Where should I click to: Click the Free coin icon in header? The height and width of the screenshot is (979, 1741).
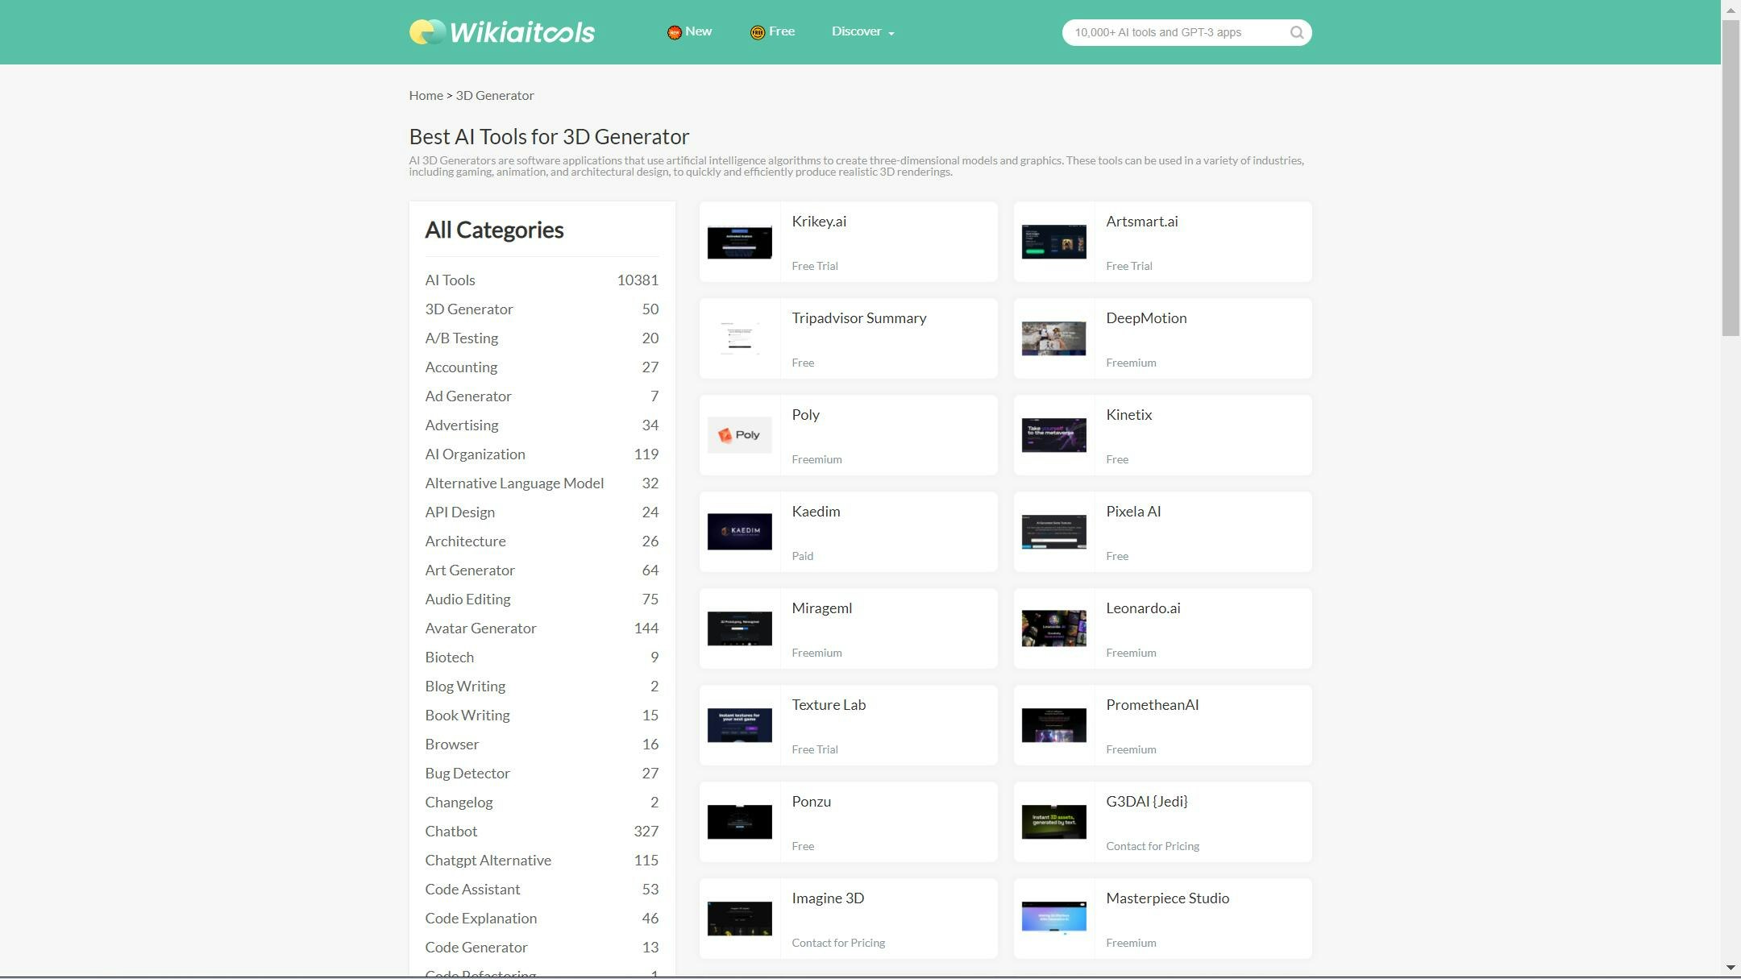tap(757, 32)
